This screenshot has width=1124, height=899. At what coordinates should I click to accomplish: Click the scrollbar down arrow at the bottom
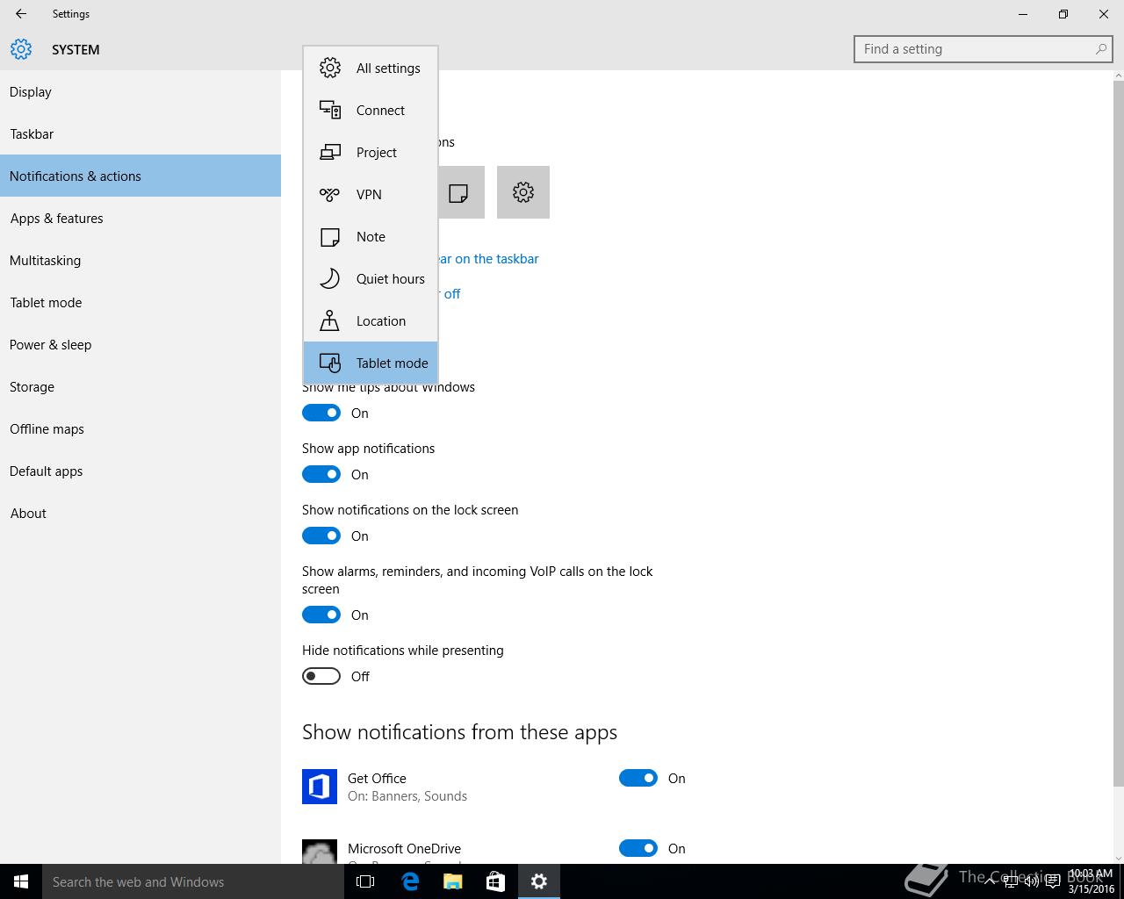tap(1118, 858)
